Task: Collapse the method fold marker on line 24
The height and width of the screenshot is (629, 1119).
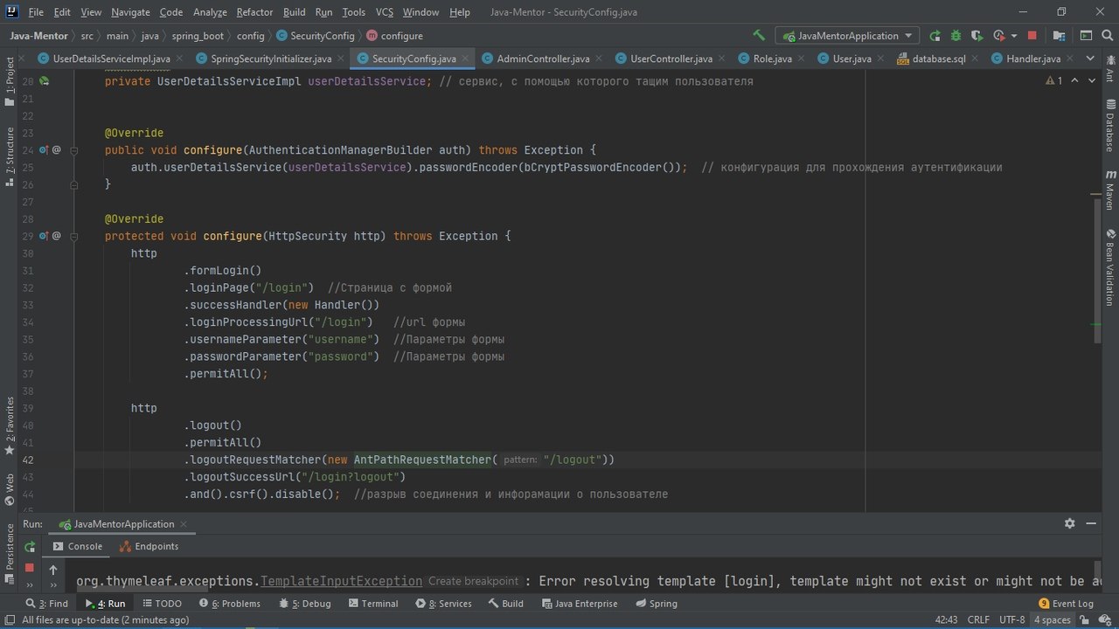Action: tap(74, 150)
